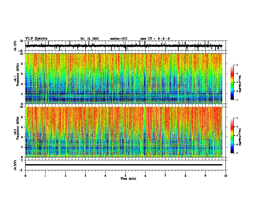This screenshot has height=197, width=254.
Task: Click the ch.2 spectrogram panel
Action: tap(124, 132)
